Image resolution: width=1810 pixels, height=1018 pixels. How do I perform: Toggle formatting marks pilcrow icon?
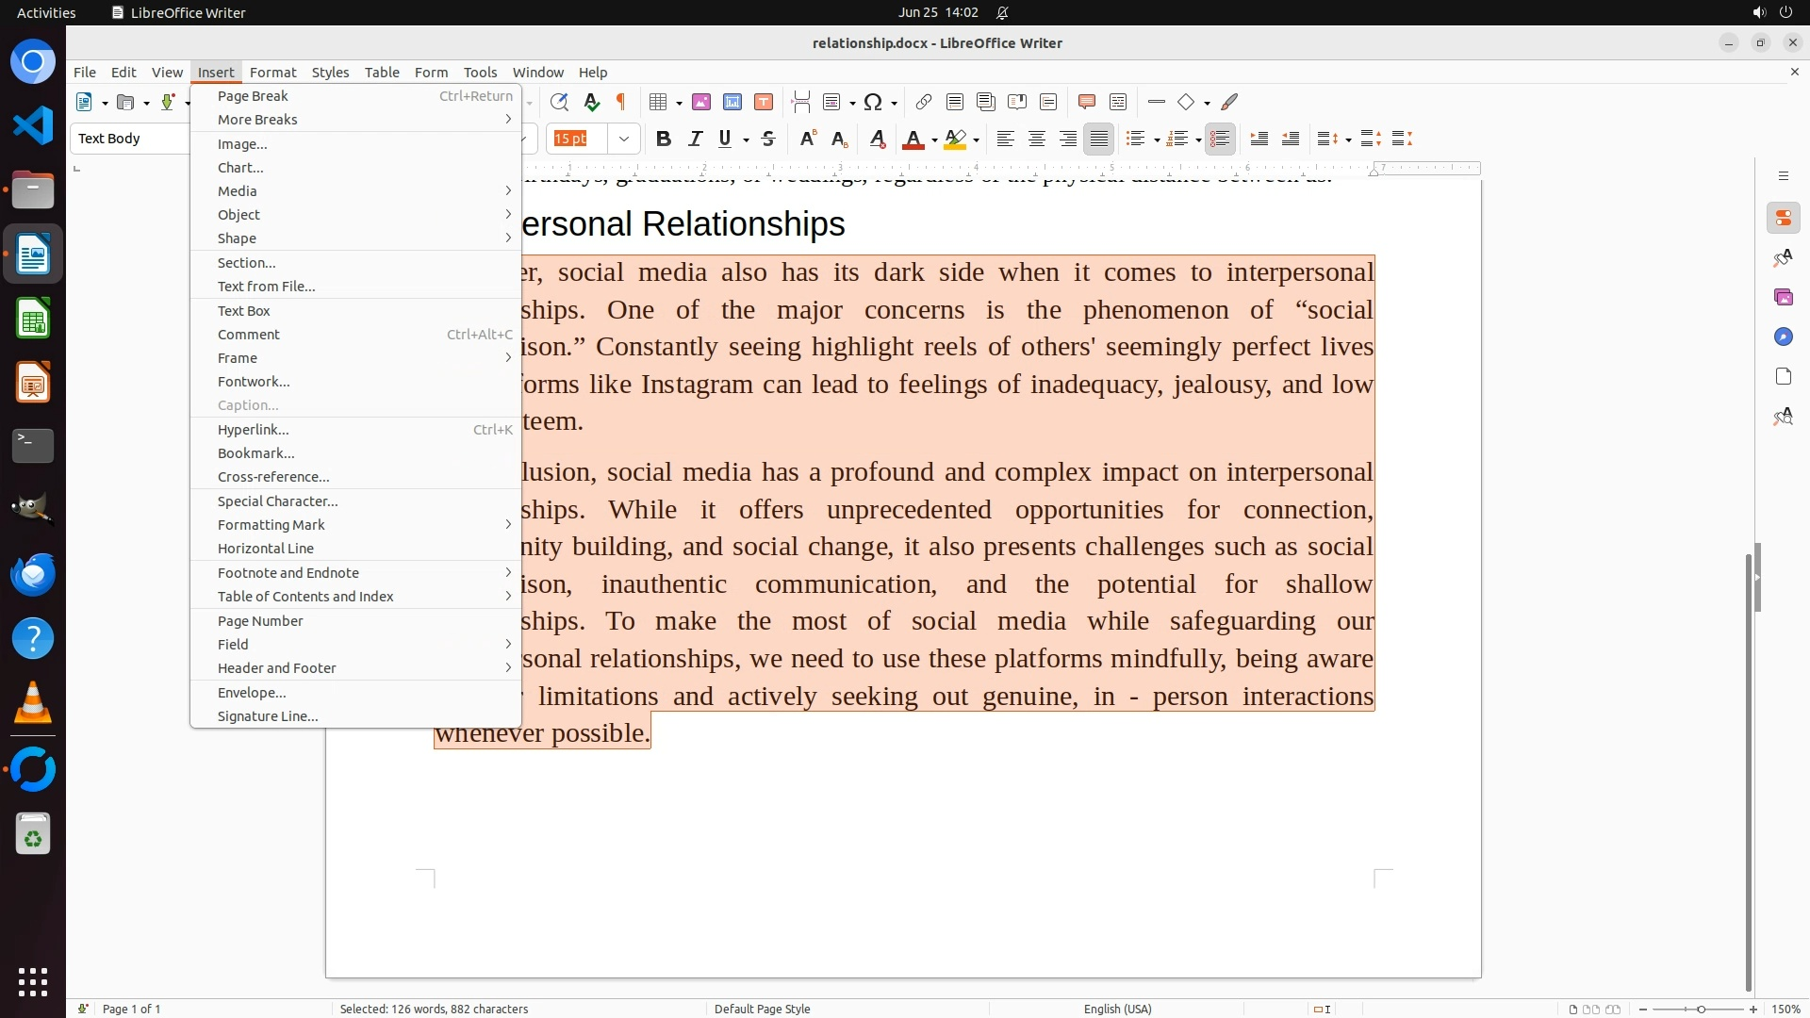(x=621, y=102)
